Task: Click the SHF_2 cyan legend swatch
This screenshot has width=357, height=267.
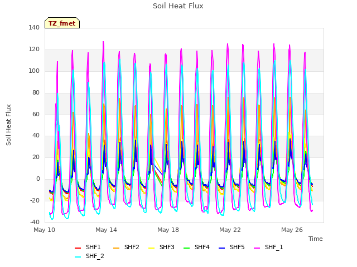Action: click(78, 257)
